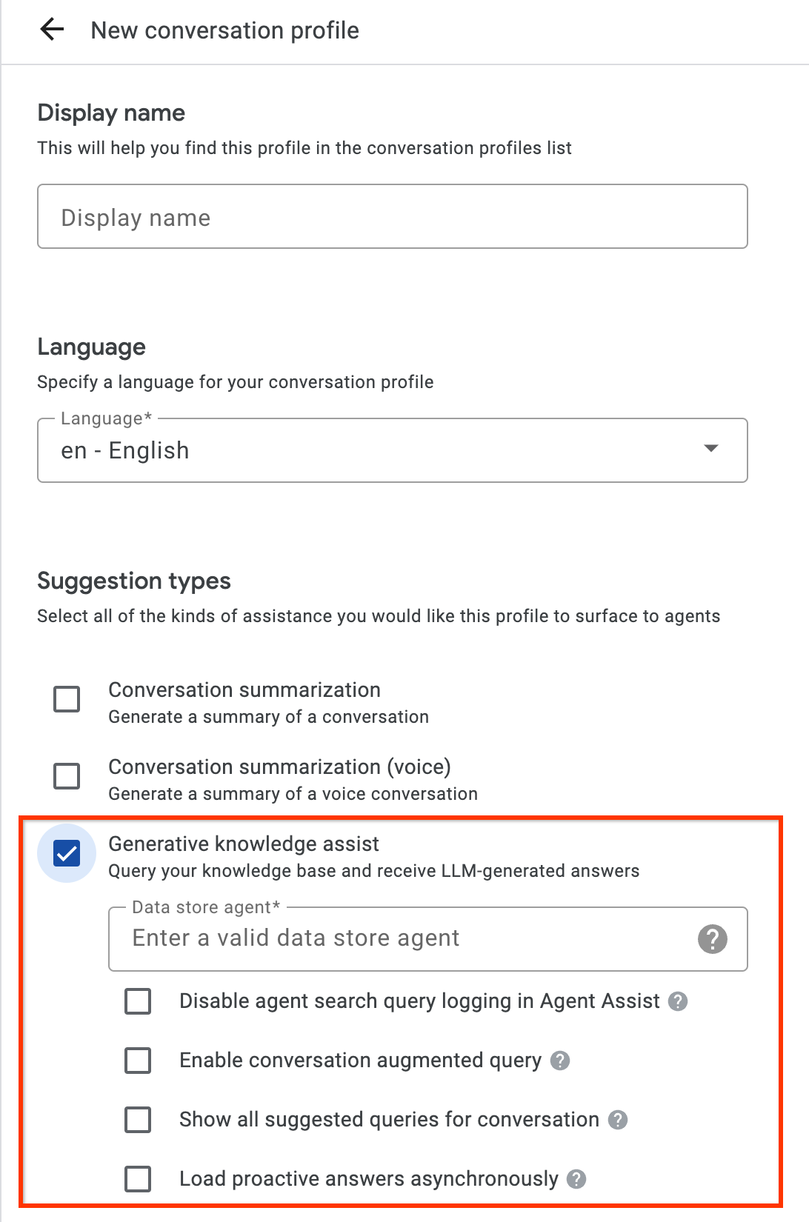Screen dimensions: 809x1222
Task: Click help icon next to conversation augmented query
Action: coord(560,1061)
